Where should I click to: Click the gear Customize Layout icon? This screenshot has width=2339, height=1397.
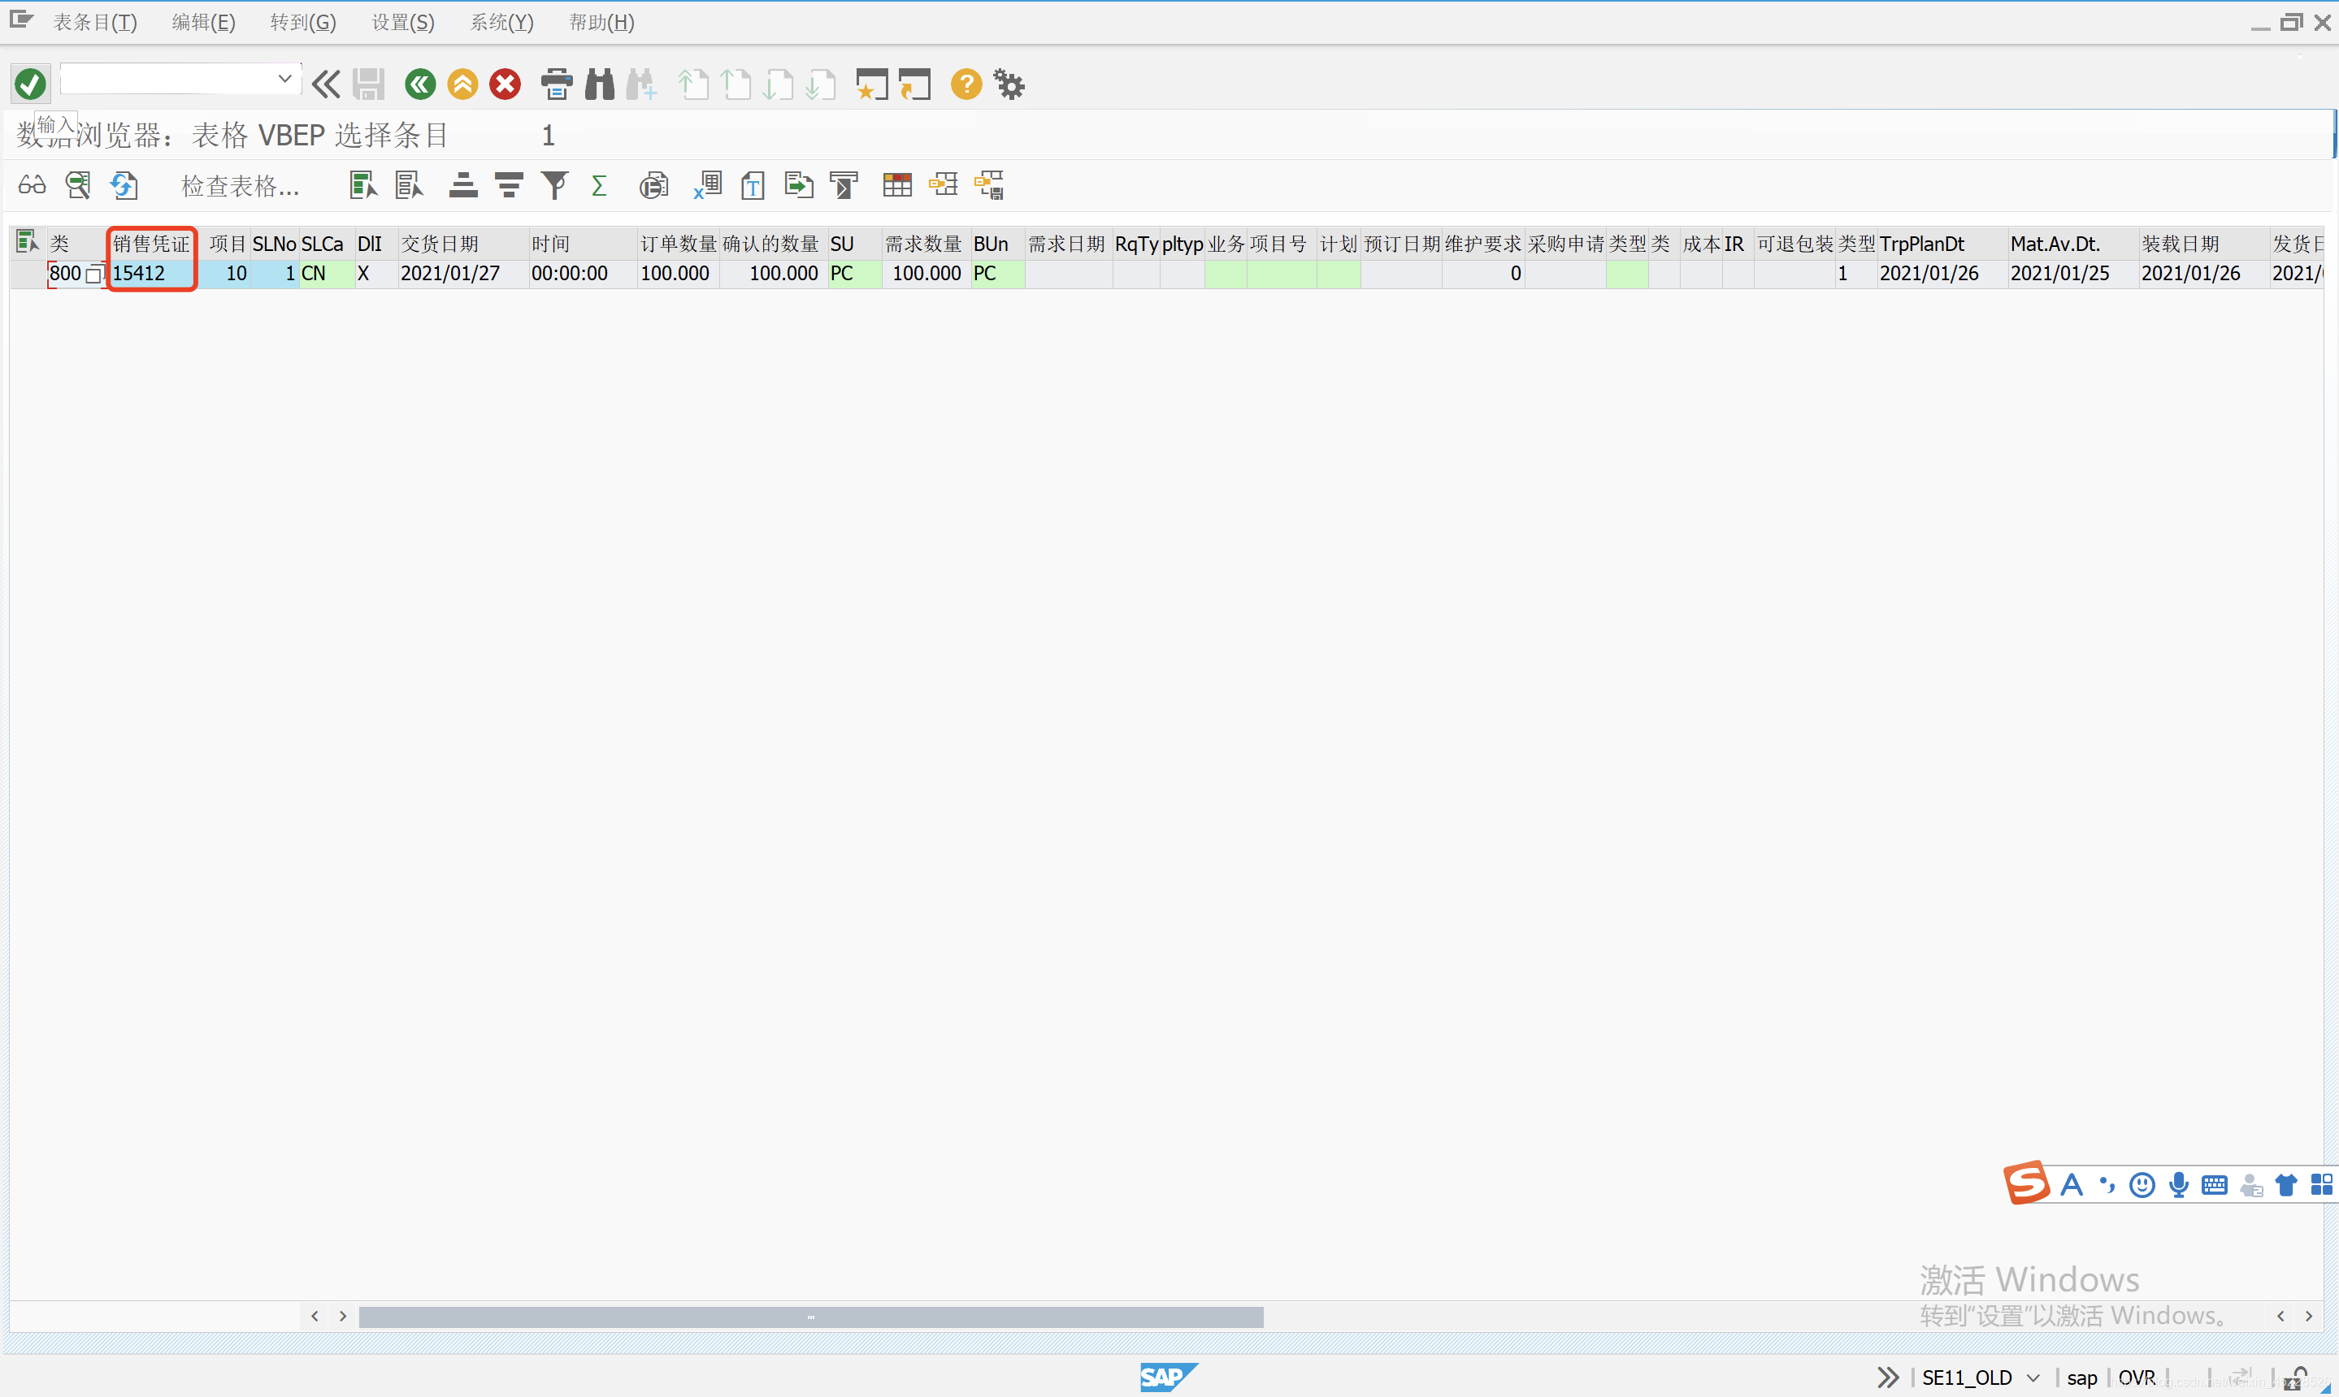[1009, 84]
